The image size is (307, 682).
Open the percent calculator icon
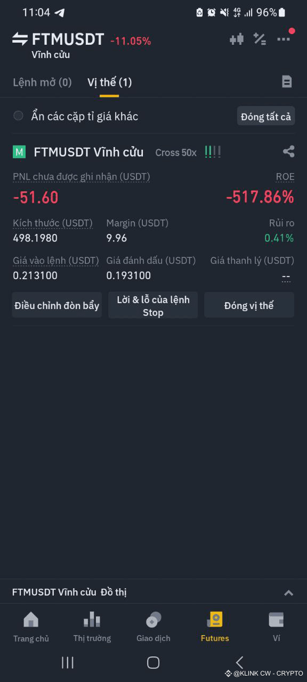pos(260,39)
